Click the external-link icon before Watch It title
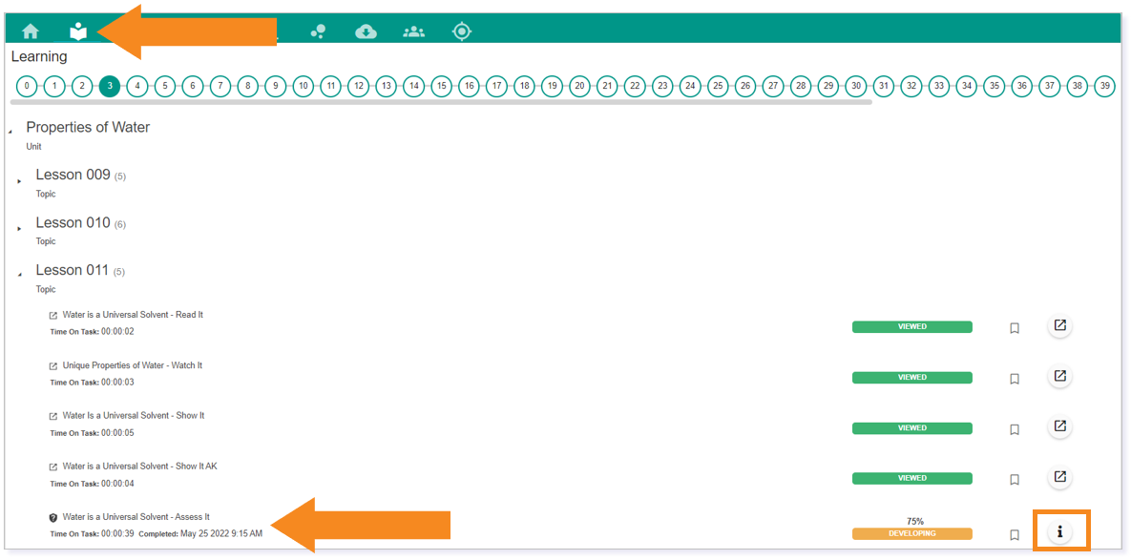The height and width of the screenshot is (560, 1131). [x=52, y=366]
